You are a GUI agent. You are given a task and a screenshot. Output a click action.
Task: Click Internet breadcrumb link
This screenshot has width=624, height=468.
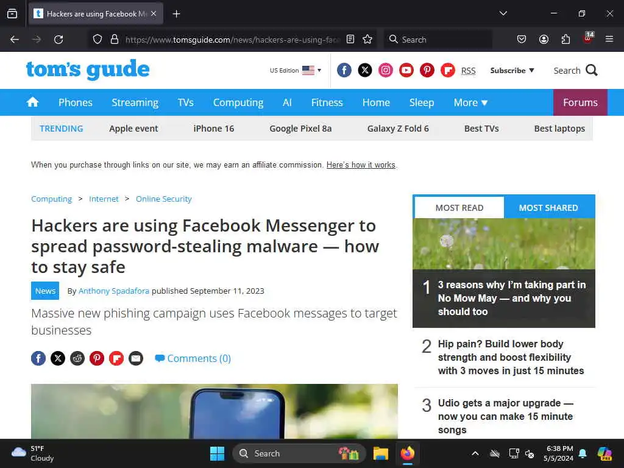(104, 199)
